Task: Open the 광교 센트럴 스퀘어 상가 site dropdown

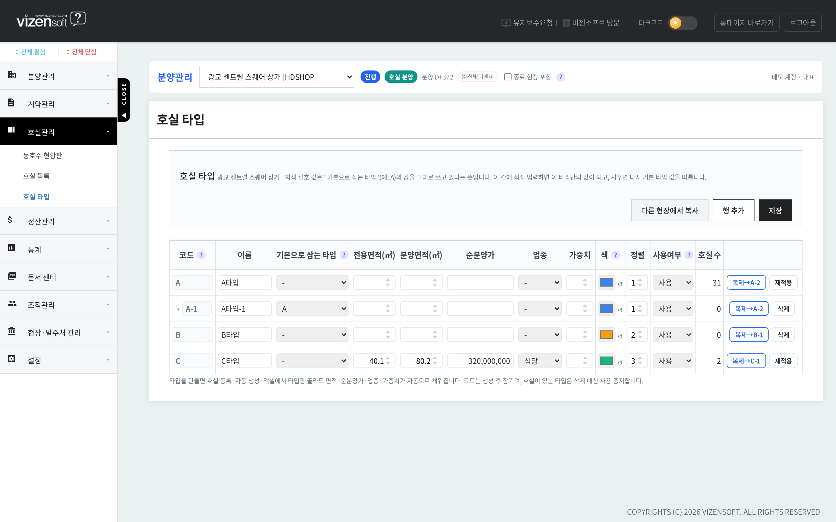Action: pos(276,77)
